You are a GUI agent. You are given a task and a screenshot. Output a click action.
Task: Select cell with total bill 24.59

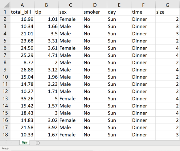click(22, 48)
